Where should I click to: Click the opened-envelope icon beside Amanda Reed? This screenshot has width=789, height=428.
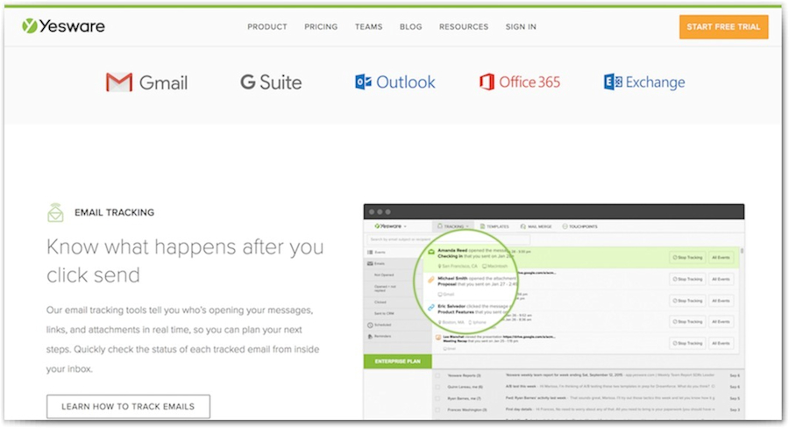click(431, 251)
